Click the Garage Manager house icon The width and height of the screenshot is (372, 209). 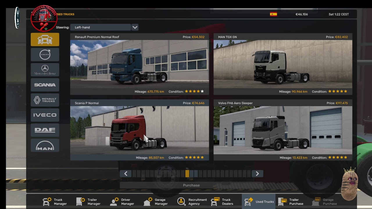148,201
